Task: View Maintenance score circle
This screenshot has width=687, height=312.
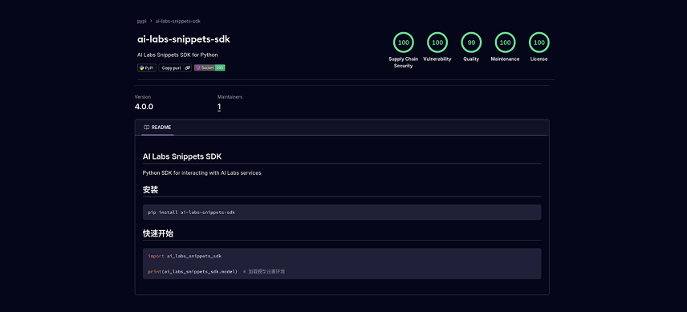Action: (x=505, y=43)
